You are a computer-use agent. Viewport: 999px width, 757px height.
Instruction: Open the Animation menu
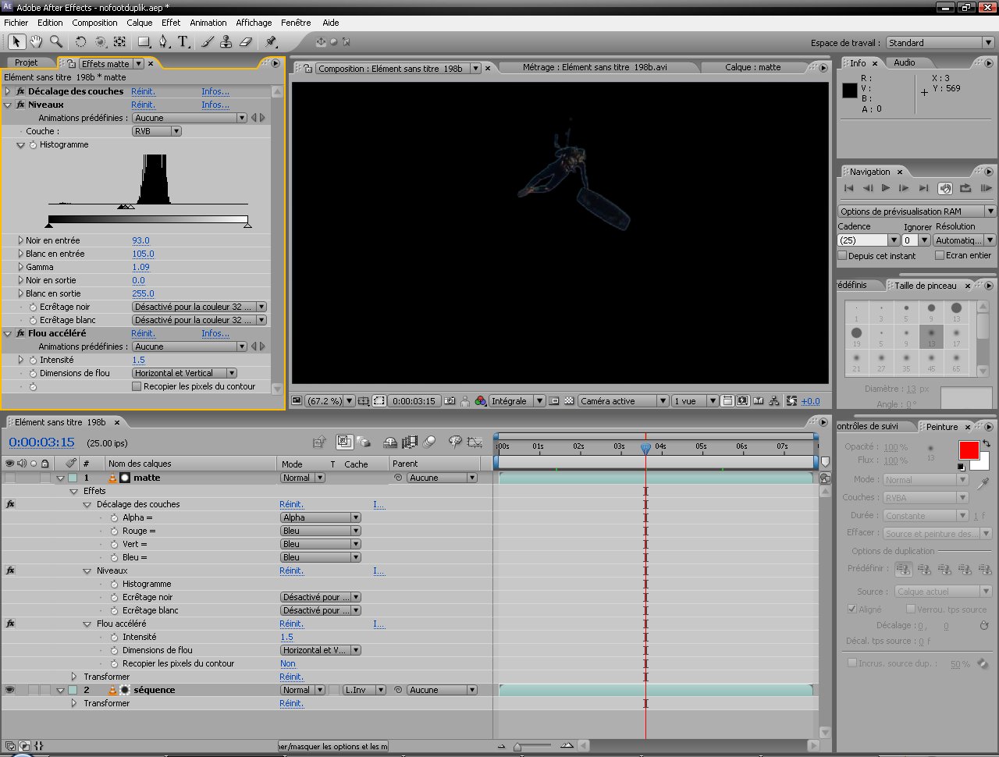208,23
